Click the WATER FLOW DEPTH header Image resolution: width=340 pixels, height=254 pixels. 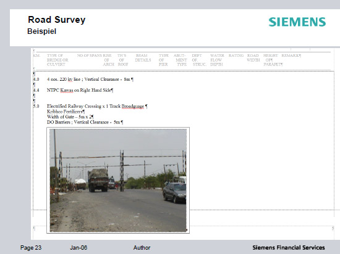coord(217,60)
